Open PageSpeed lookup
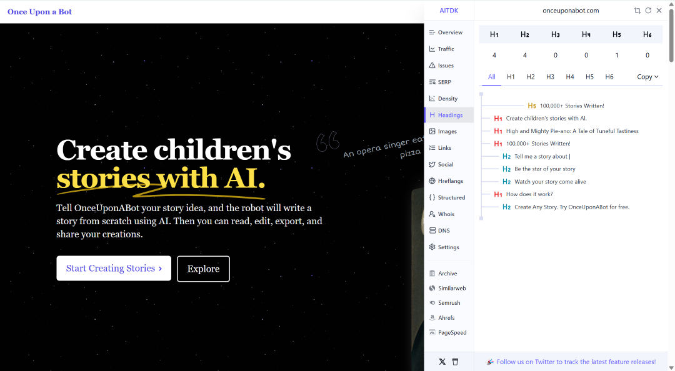The width and height of the screenshot is (675, 371). pos(449,332)
